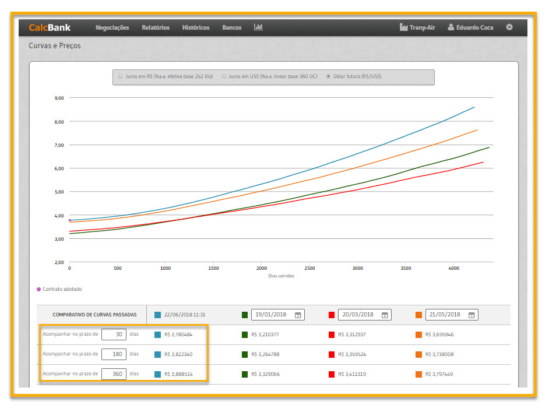The image size is (556, 412).
Task: Click the user icon beside Eduardo Coca
Action: (x=451, y=27)
